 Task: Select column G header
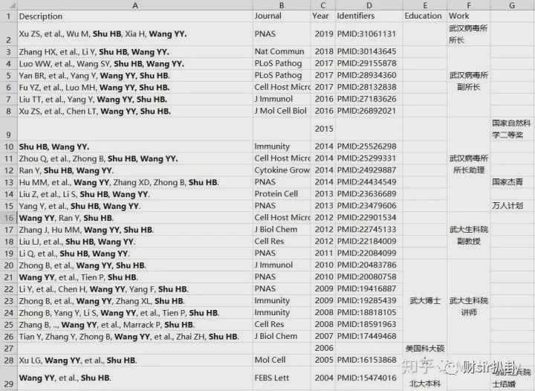click(x=512, y=5)
